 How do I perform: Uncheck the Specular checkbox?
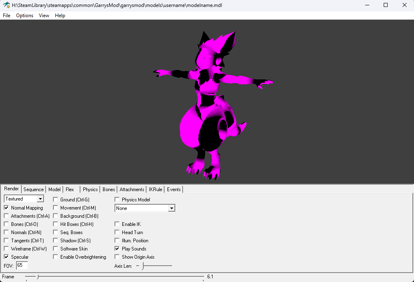point(6,257)
